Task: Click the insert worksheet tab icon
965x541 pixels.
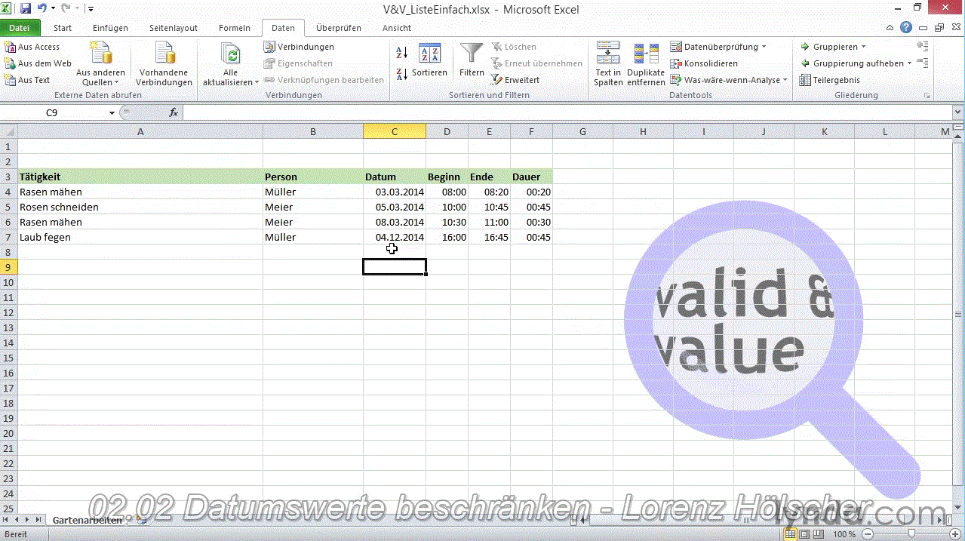Action: click(x=140, y=521)
